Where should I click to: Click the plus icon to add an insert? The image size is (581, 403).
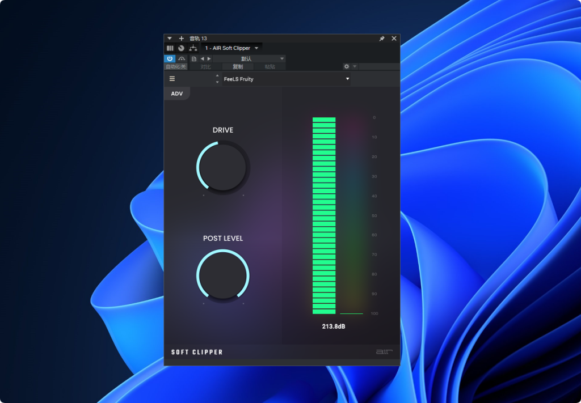click(x=181, y=39)
